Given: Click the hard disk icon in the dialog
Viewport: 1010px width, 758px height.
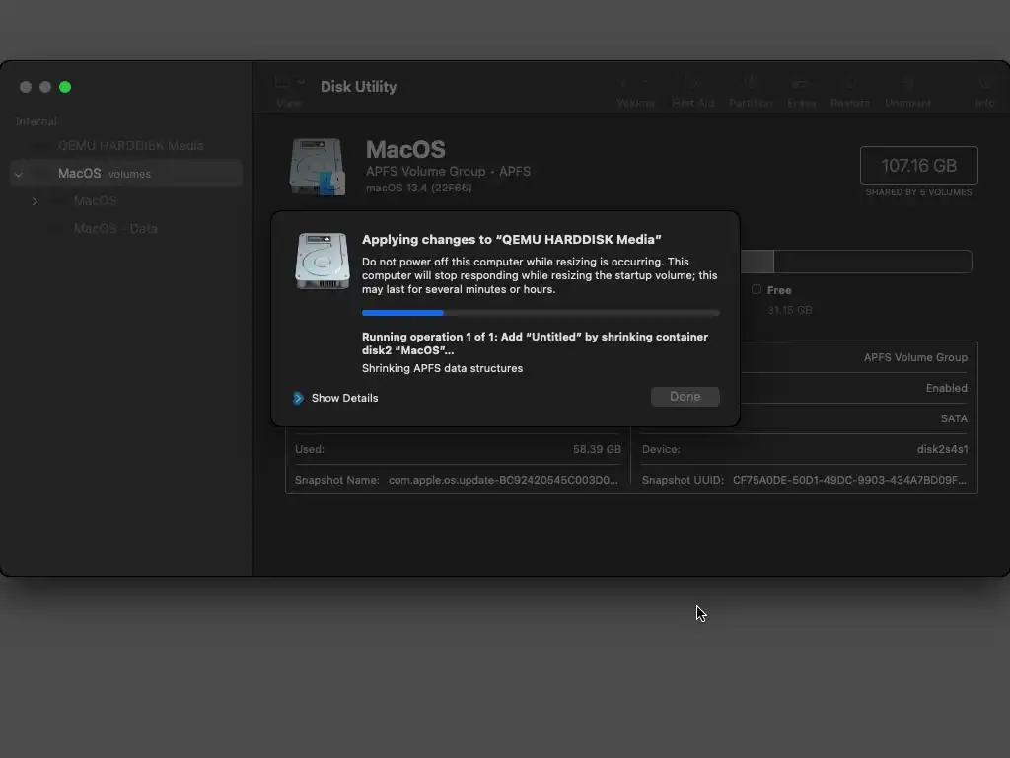Looking at the screenshot, I should [x=323, y=261].
